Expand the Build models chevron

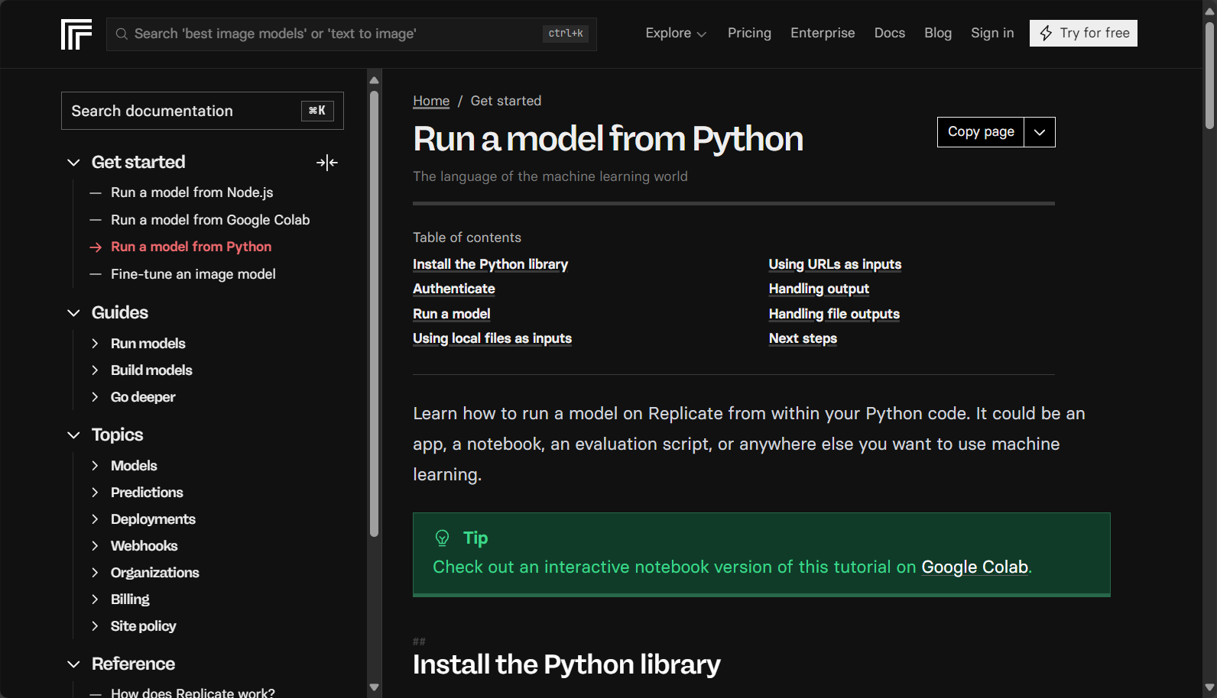pyautogui.click(x=95, y=370)
